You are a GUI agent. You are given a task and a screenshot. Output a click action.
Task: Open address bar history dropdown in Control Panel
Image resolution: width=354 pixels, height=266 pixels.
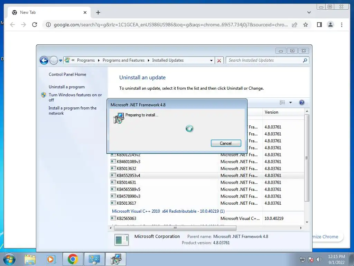(x=211, y=60)
